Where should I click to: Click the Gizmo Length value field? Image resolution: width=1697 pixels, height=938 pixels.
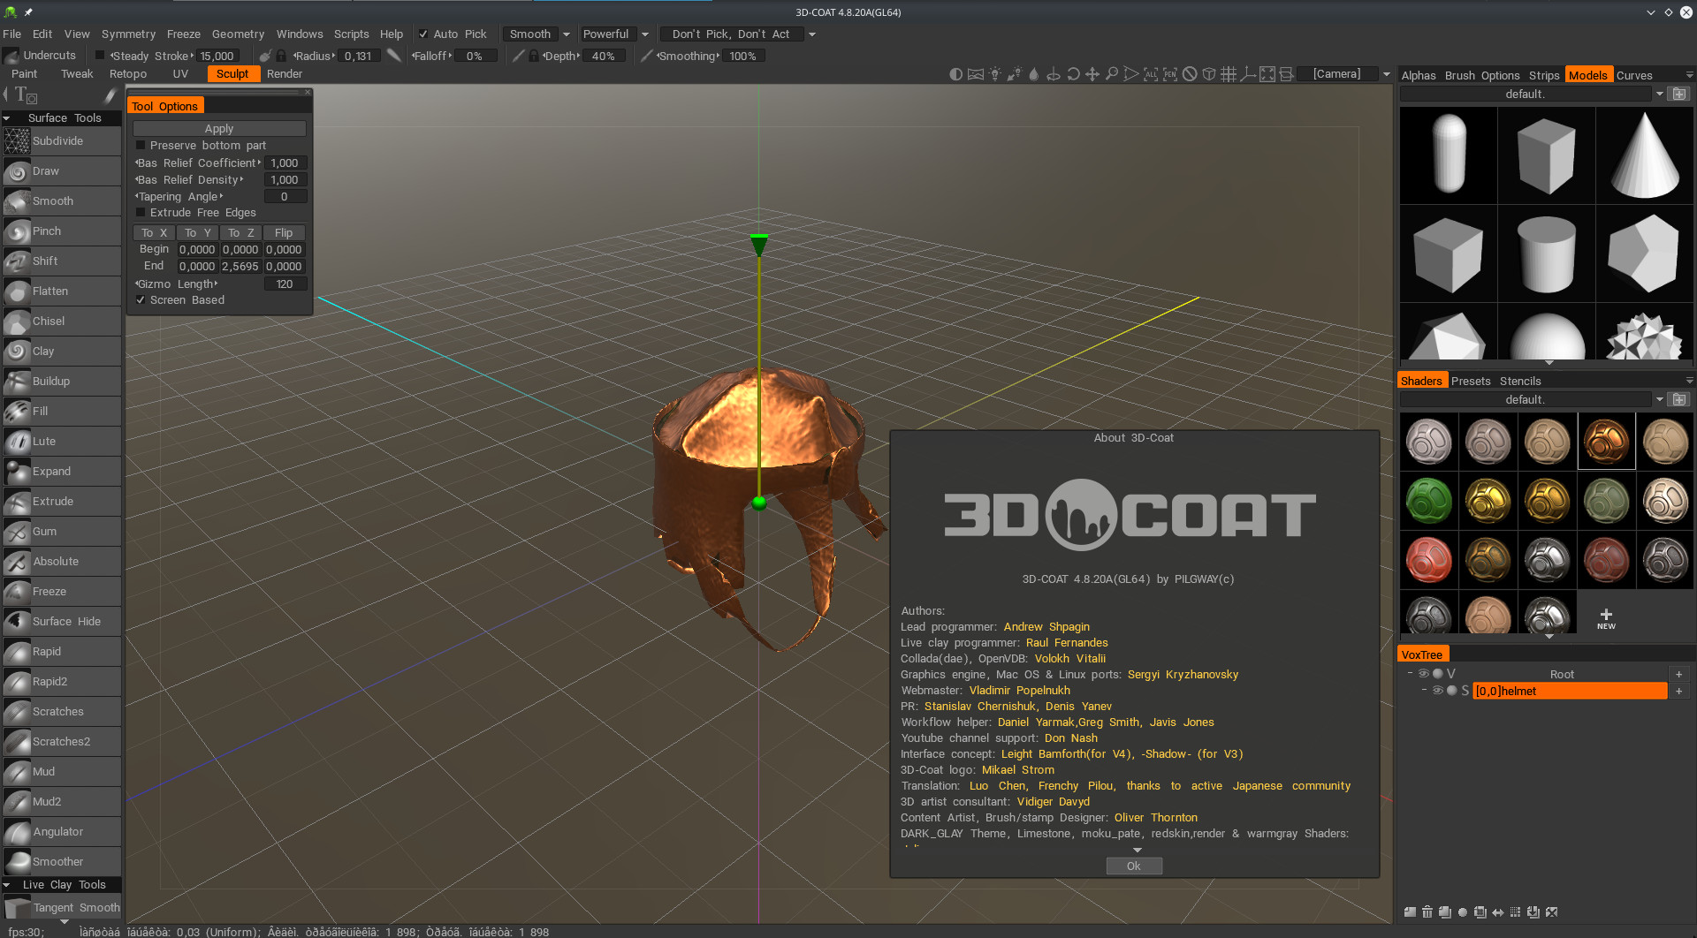(x=285, y=284)
